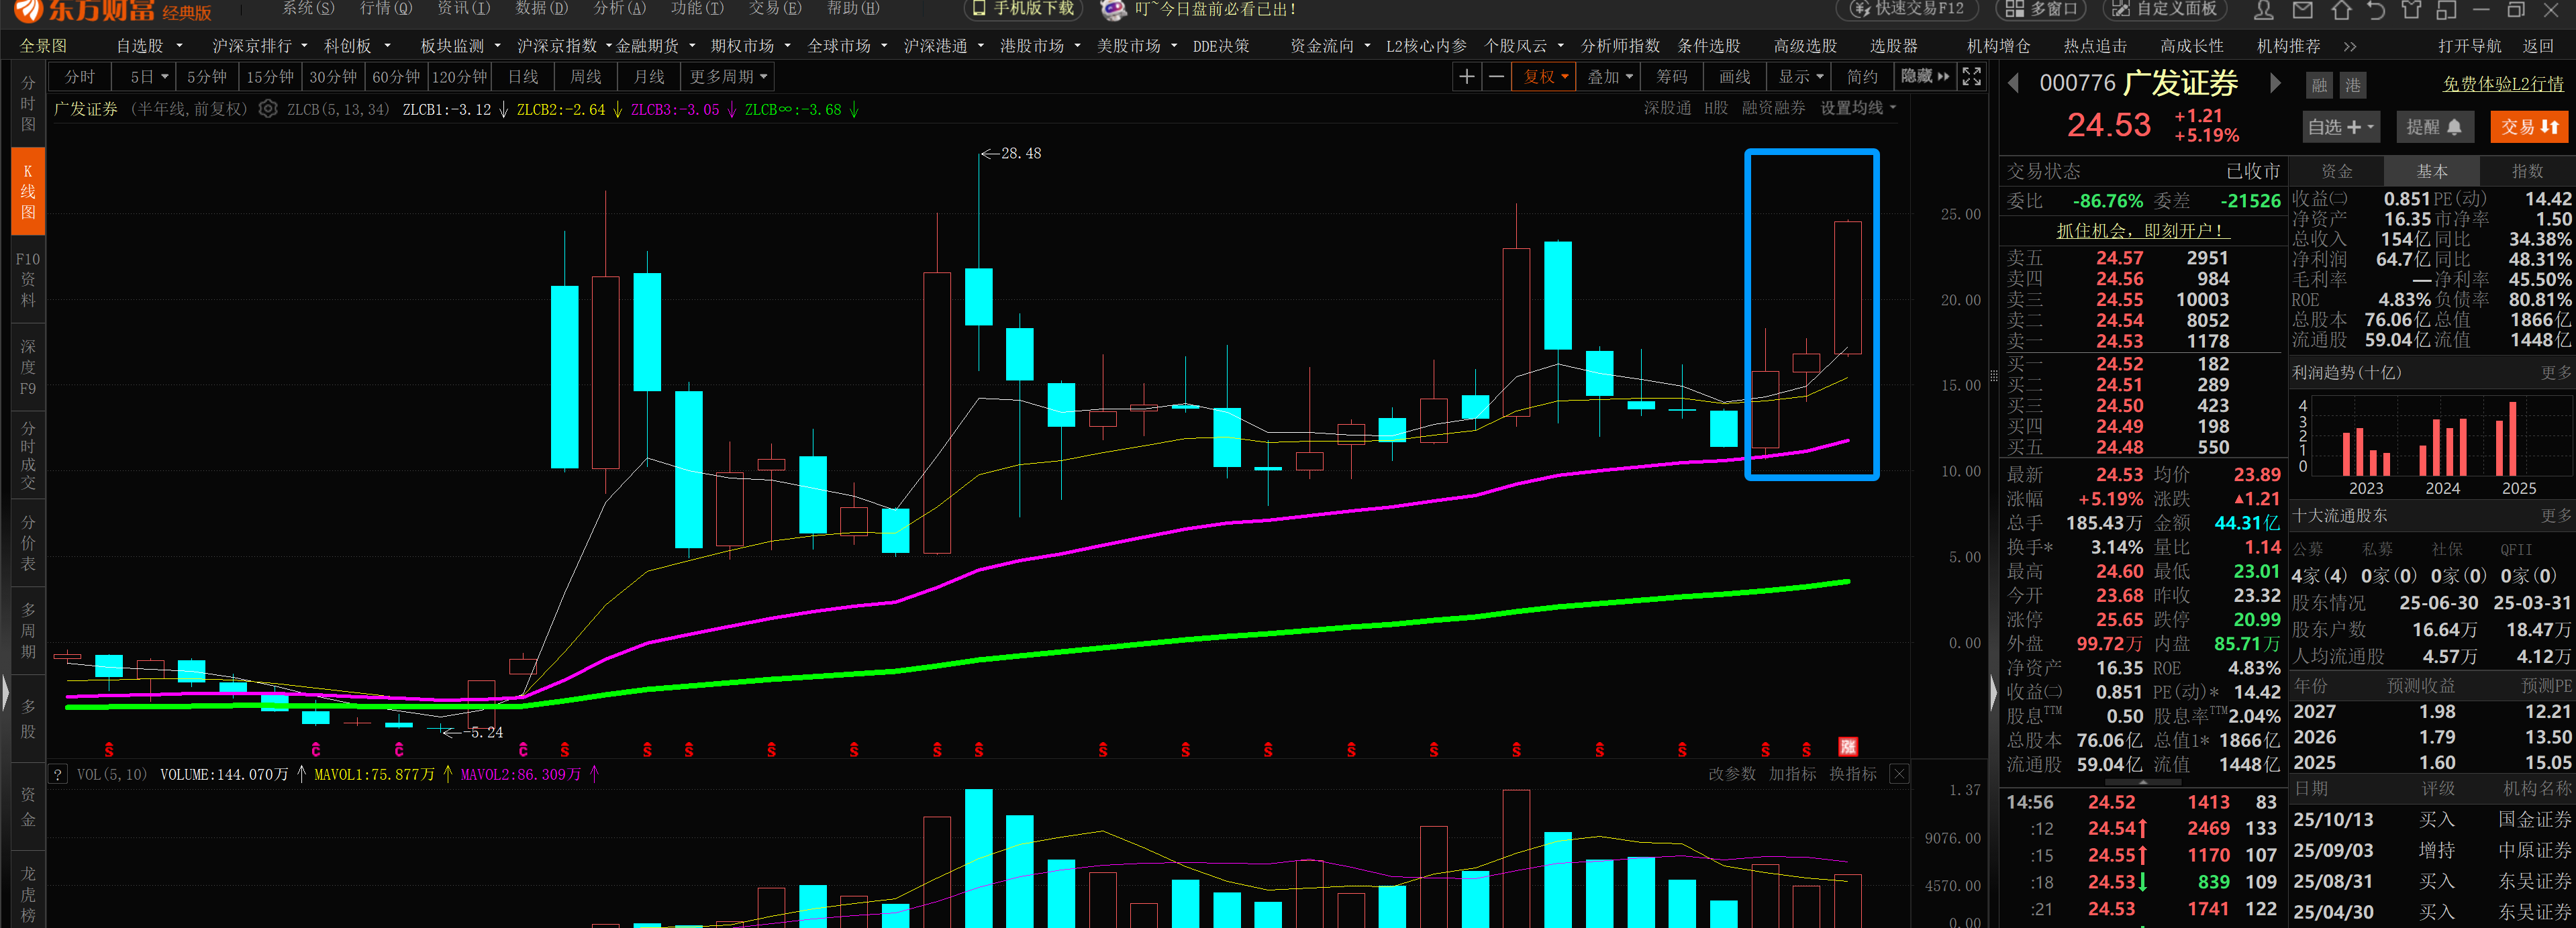
Task: Go to home page icon
Action: 2341,10
